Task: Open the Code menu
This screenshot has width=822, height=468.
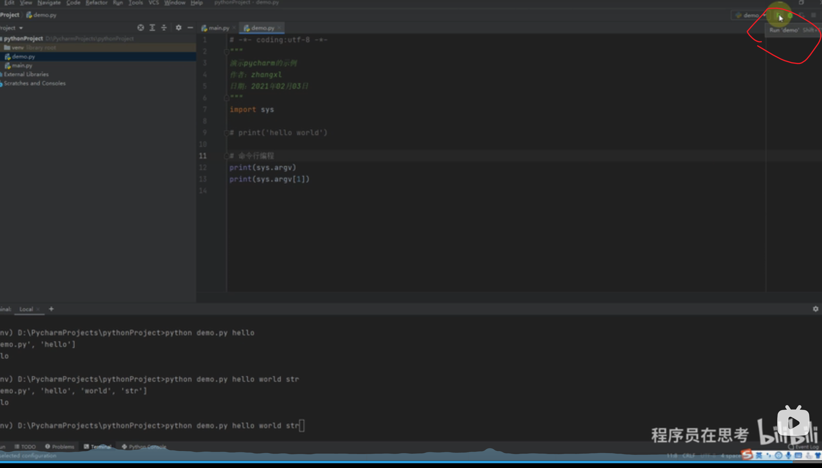Action: point(73,3)
